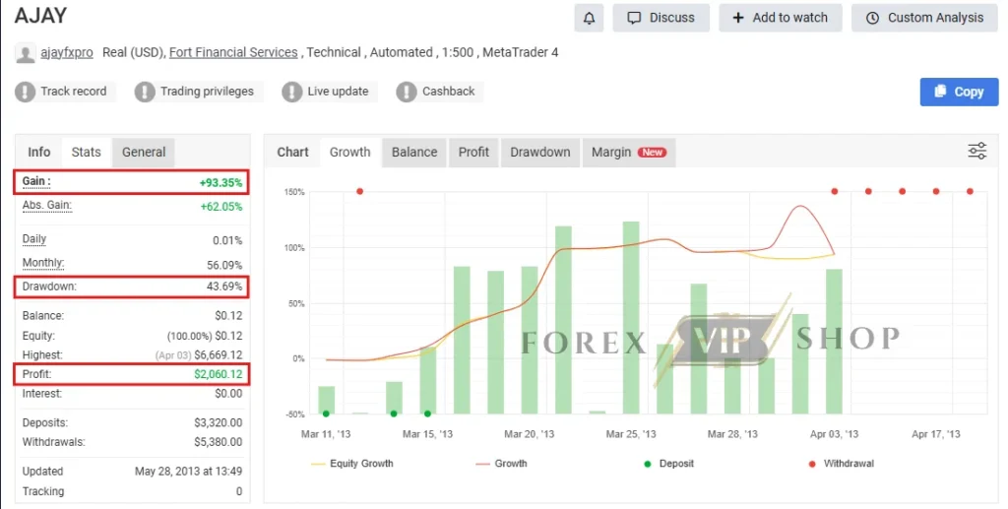This screenshot has width=1008, height=509.
Task: Select the Chart tab label
Action: [292, 153]
